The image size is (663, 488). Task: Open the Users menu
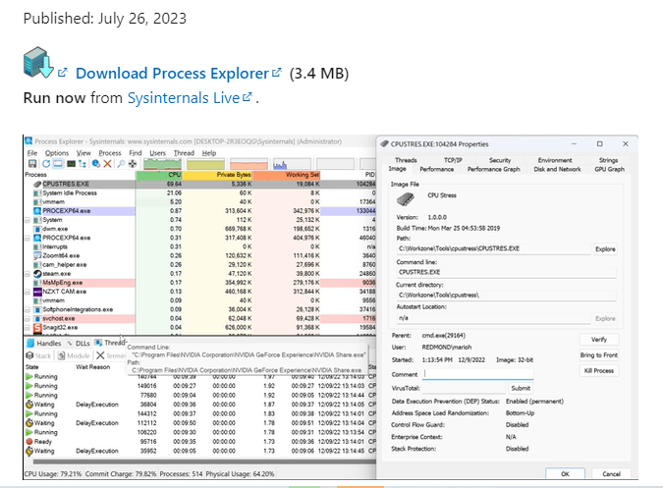point(158,153)
